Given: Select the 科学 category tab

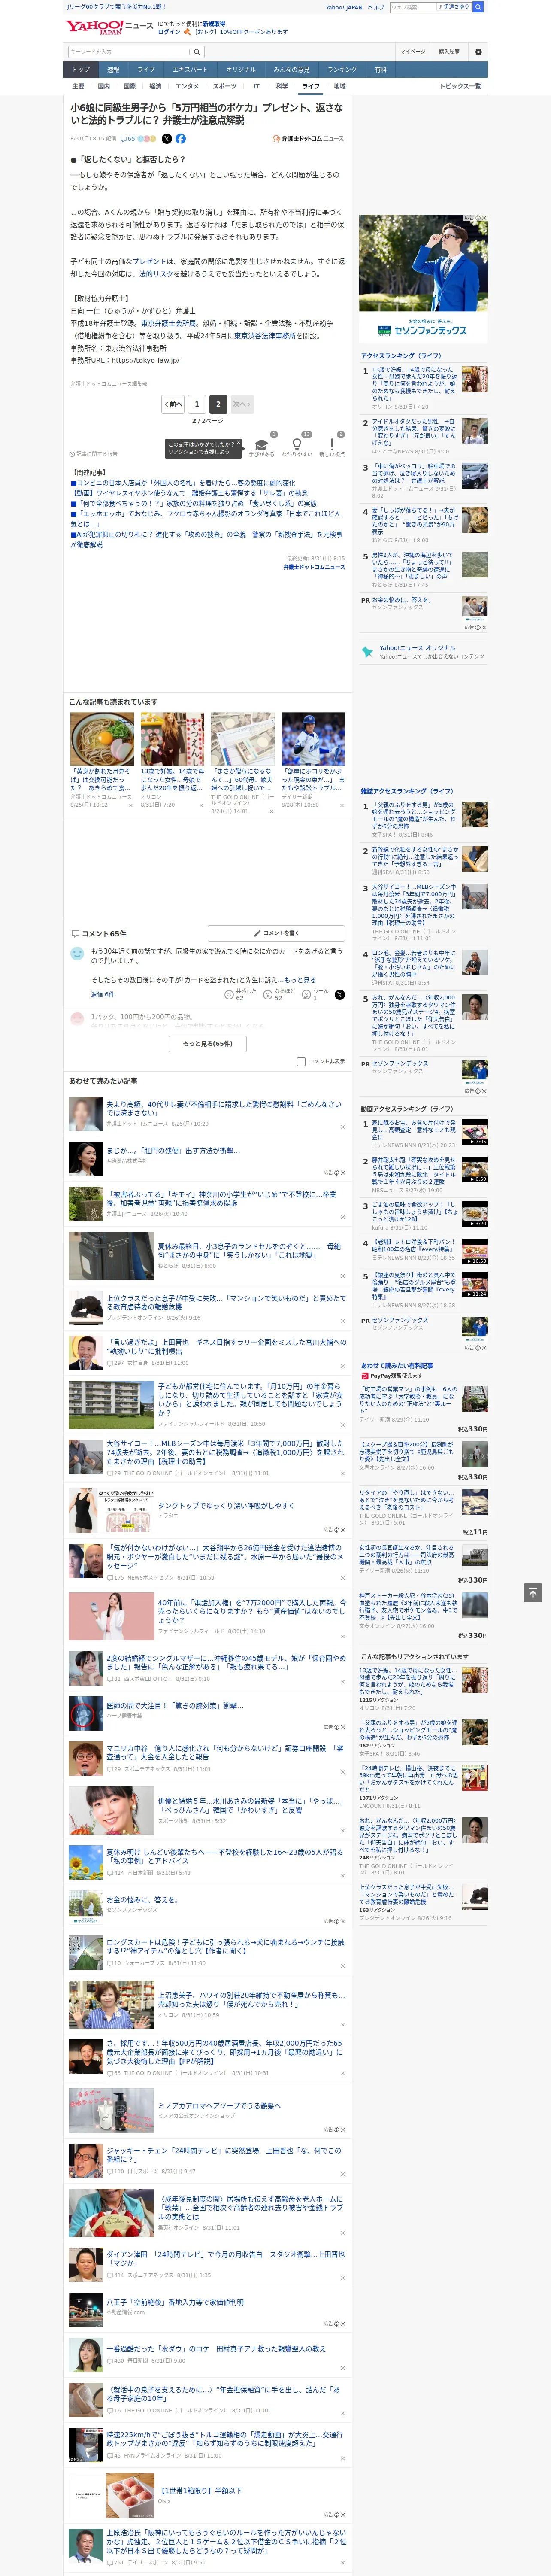Looking at the screenshot, I should click(283, 87).
